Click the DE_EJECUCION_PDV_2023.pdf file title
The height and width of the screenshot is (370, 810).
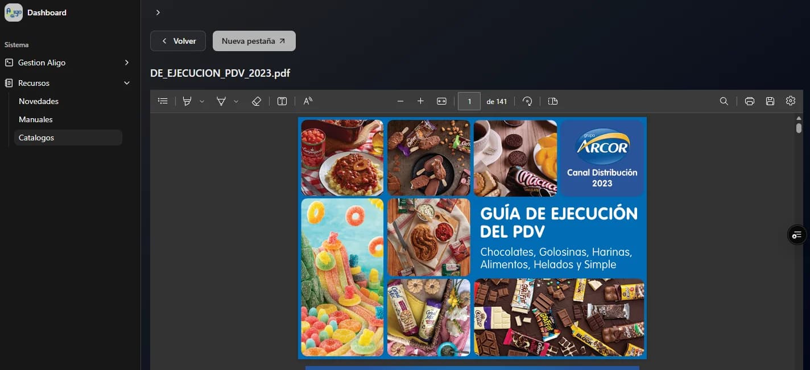[x=220, y=73]
